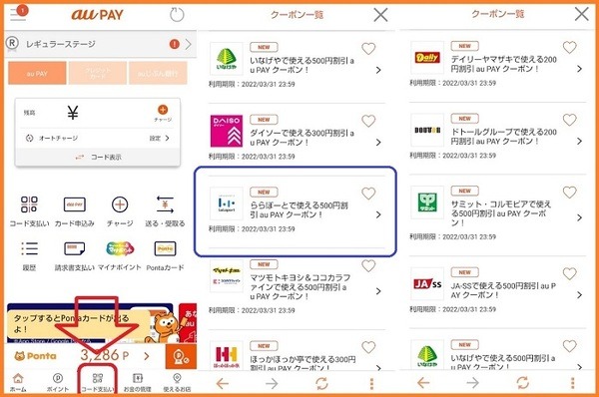The image size is (599, 397).
Task: Go to ポイント in bottom navigation
Action: pyautogui.click(x=58, y=382)
